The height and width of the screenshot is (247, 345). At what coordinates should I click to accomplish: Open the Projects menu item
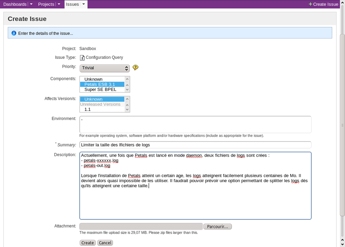46,4
